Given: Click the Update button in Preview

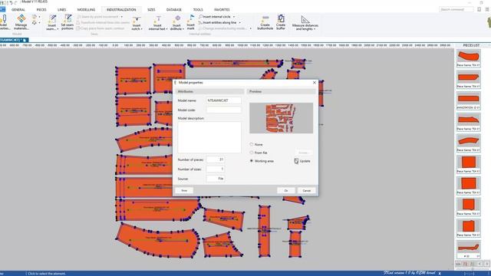Looking at the screenshot, I should click(x=302, y=161).
